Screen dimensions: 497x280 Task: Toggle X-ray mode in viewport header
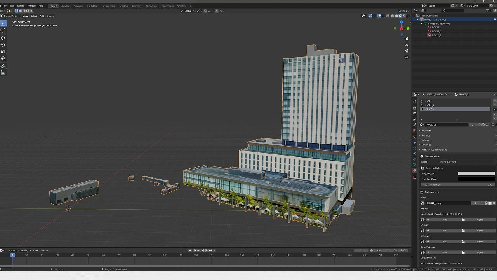pyautogui.click(x=388, y=16)
